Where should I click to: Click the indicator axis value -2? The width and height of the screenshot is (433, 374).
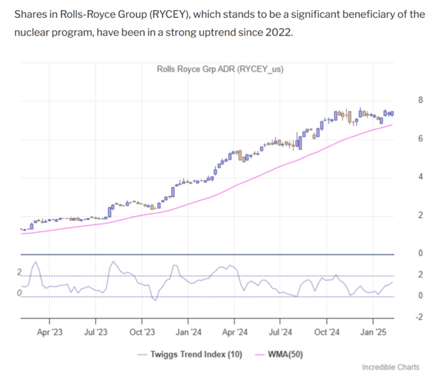pos(419,317)
